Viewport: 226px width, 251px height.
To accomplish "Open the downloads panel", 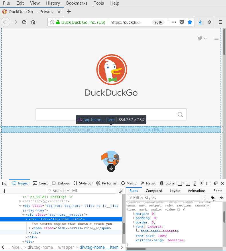I will tap(200, 22).
